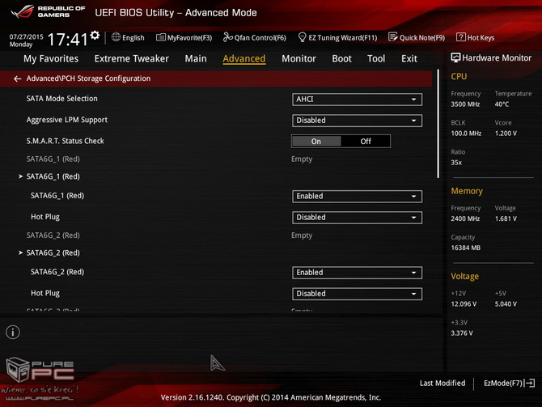The width and height of the screenshot is (542, 407).
Task: Click the globe language icon
Action: pos(116,37)
